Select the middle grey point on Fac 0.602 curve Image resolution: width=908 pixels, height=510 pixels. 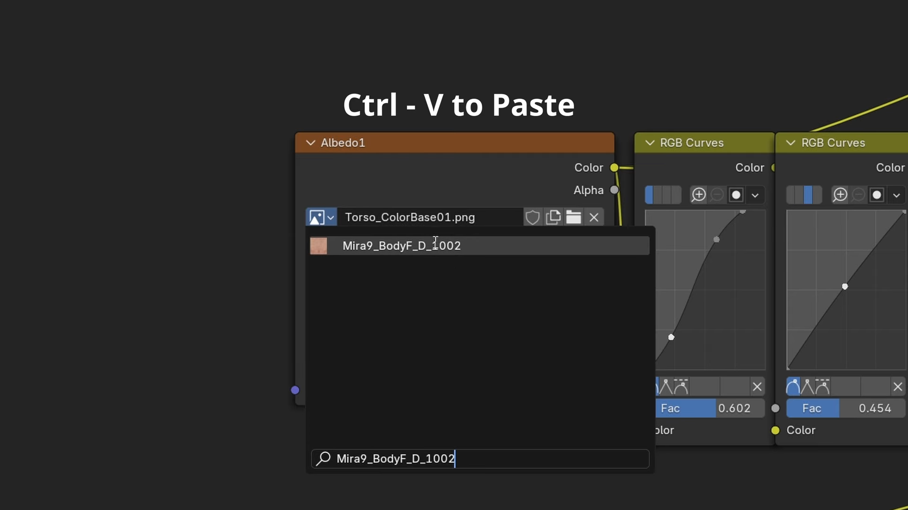[716, 239]
